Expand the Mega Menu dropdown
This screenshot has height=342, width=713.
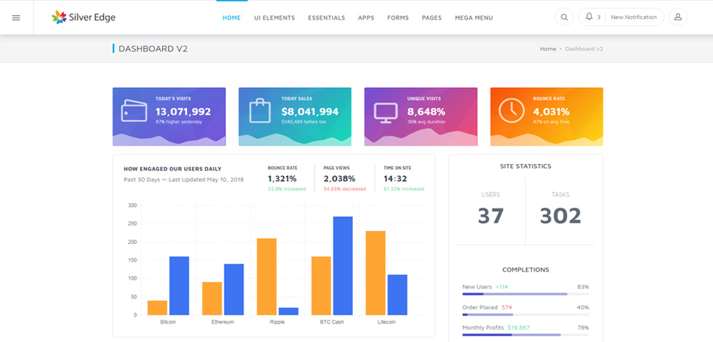[474, 17]
